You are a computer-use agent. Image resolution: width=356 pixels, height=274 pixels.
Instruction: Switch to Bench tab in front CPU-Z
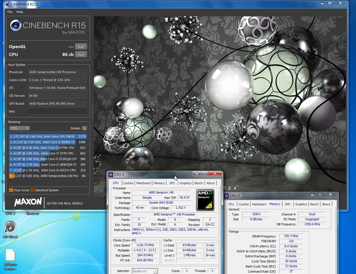199,183
